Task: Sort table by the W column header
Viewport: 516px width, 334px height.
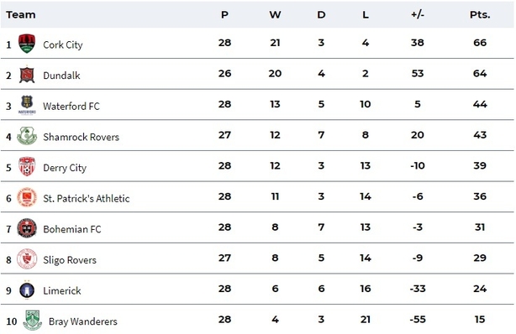Action: 275,15
